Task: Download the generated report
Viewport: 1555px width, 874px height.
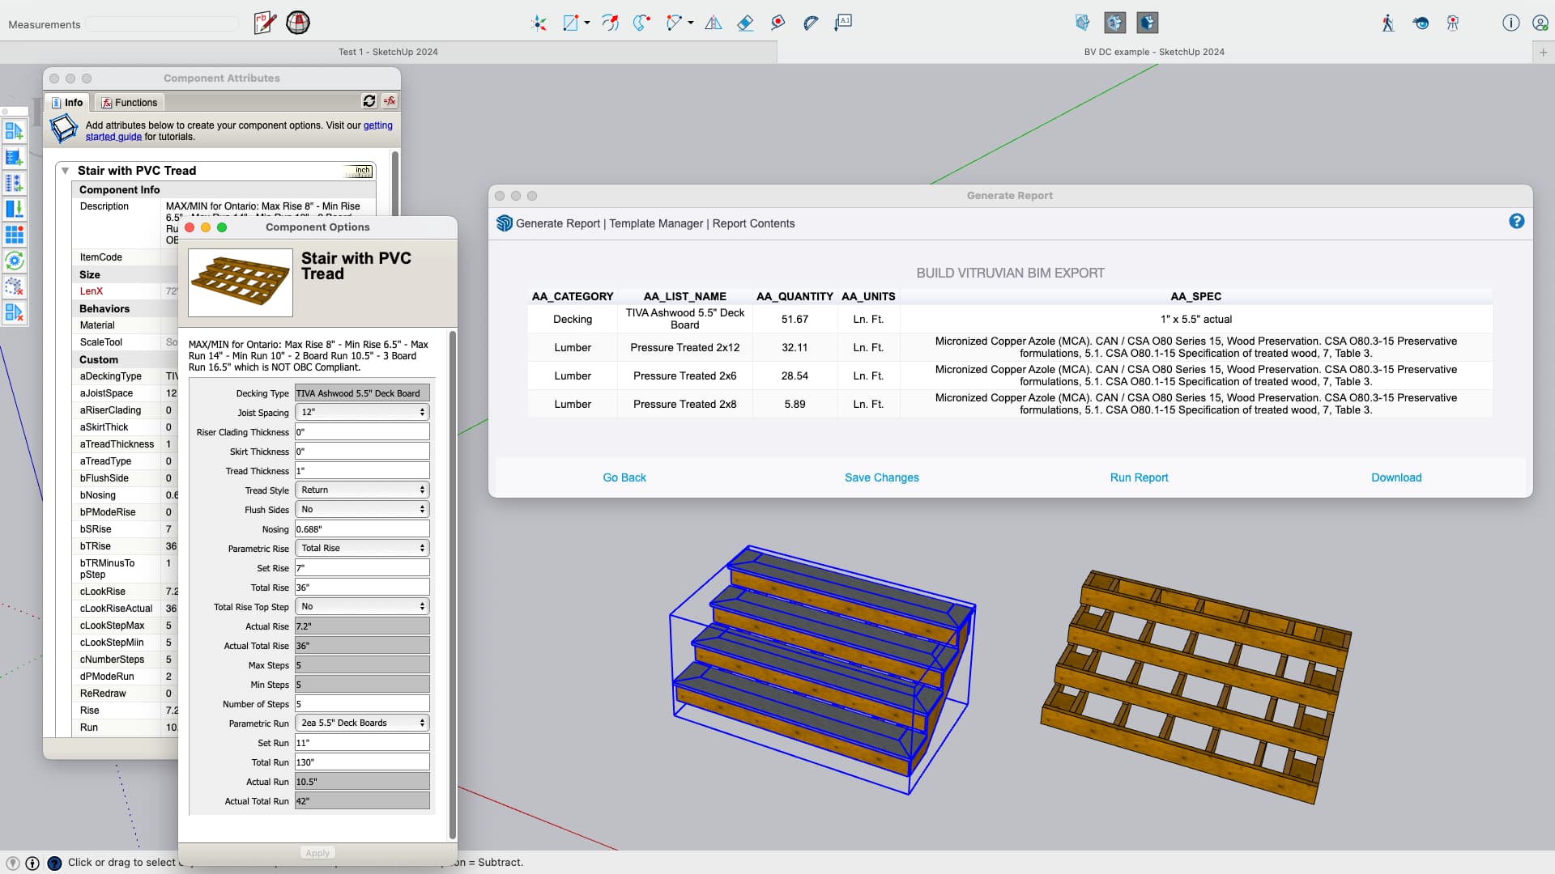Action: click(x=1396, y=477)
